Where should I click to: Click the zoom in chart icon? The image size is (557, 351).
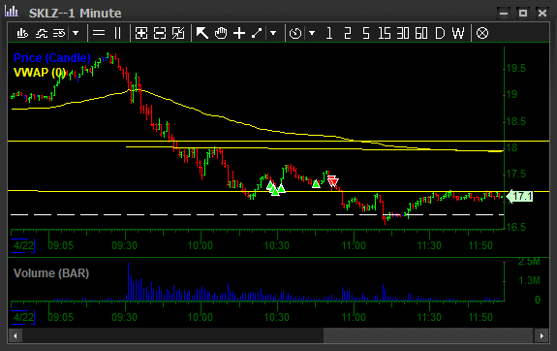pos(141,33)
